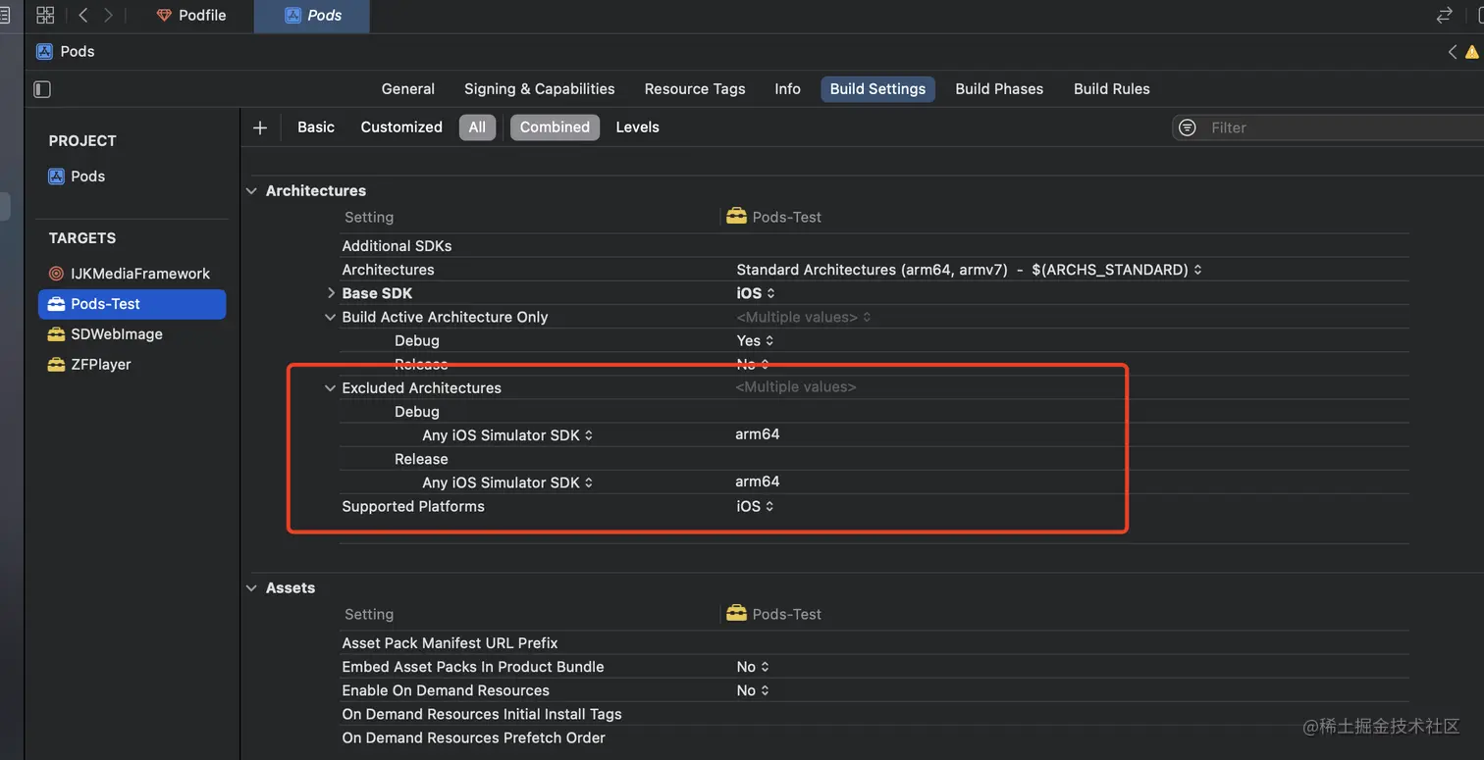The image size is (1484, 760).
Task: Go forward with the right chevron arrow
Action: pyautogui.click(x=108, y=15)
